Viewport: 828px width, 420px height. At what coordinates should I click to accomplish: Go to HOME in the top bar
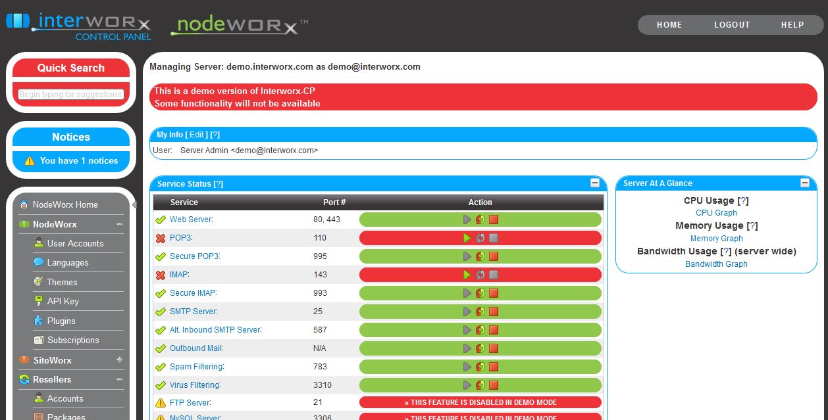(669, 25)
